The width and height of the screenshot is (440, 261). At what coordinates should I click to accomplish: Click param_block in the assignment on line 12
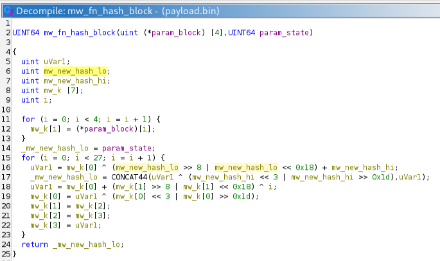coord(109,129)
